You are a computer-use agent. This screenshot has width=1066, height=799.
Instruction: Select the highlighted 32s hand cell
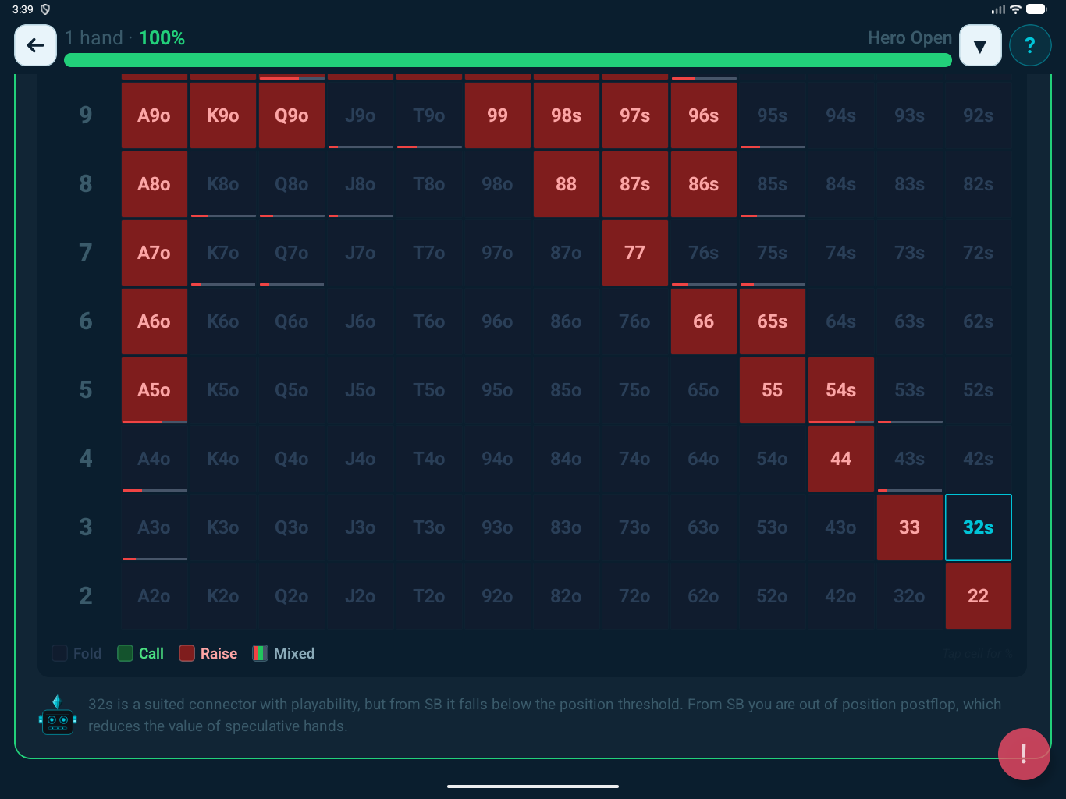point(978,527)
